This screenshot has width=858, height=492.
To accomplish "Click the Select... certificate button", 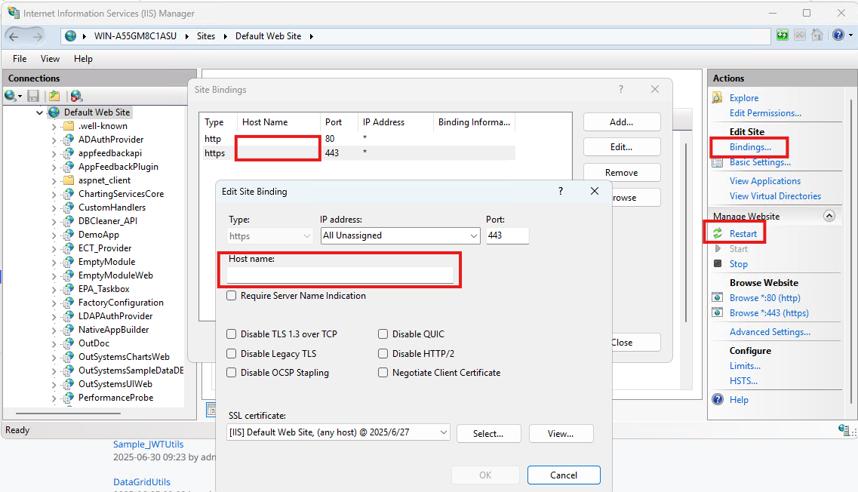I will click(x=488, y=433).
